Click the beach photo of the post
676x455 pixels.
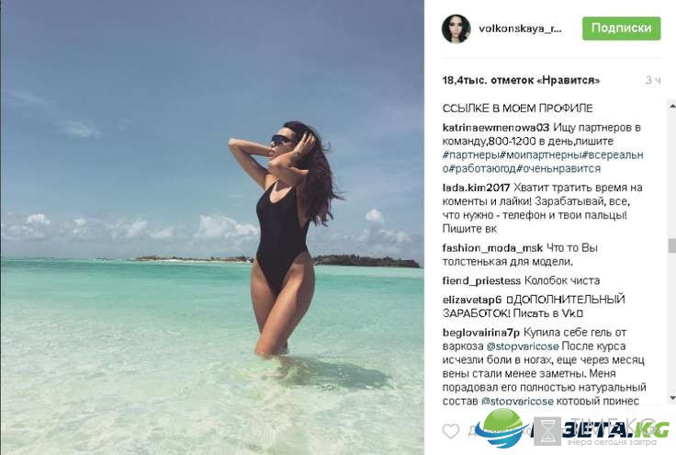point(212,227)
